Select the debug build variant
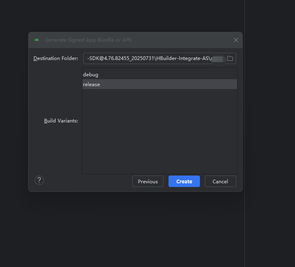The width and height of the screenshot is (295, 267). click(91, 75)
